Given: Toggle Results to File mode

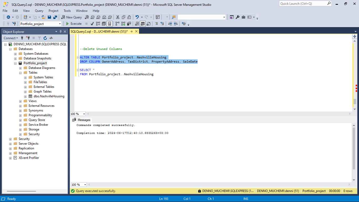Looking at the screenshot, I should [x=148, y=24].
